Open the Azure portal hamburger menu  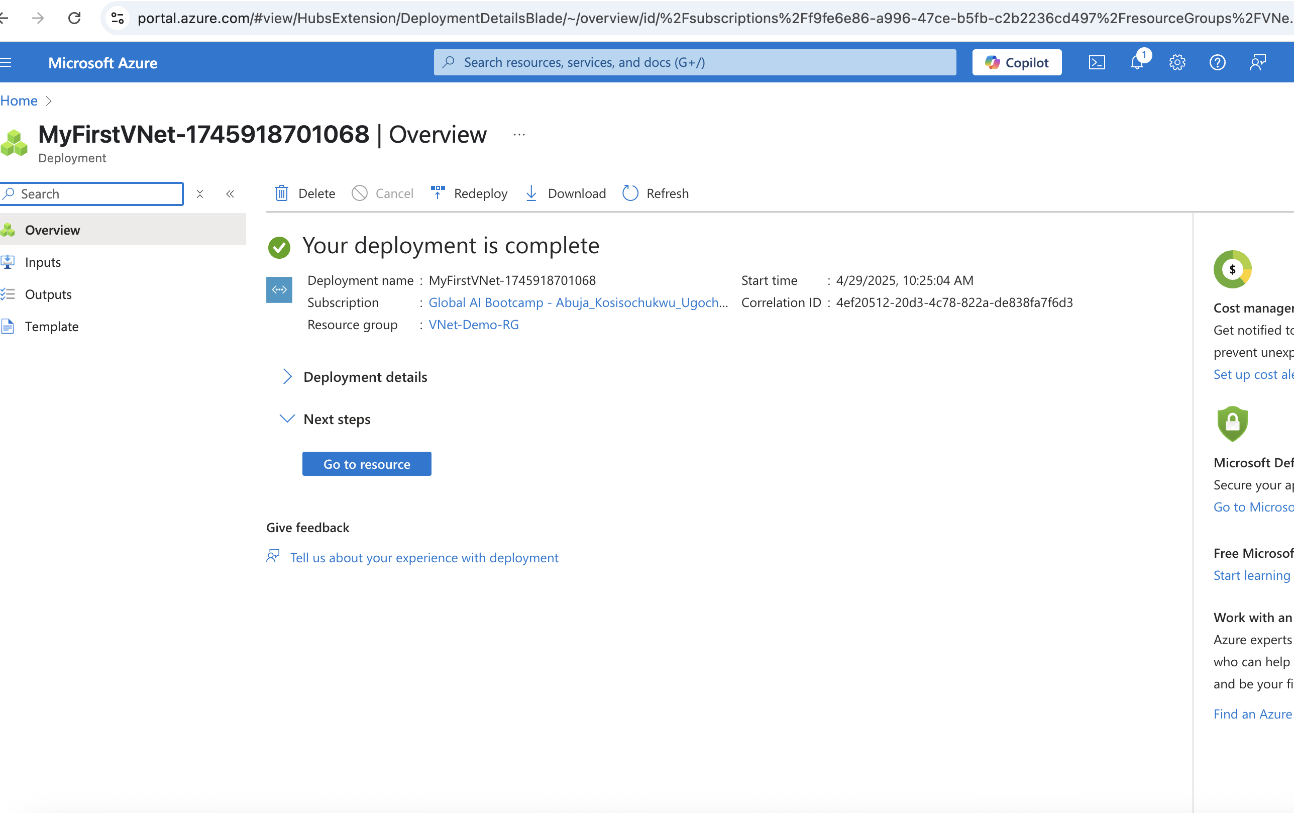(6, 62)
